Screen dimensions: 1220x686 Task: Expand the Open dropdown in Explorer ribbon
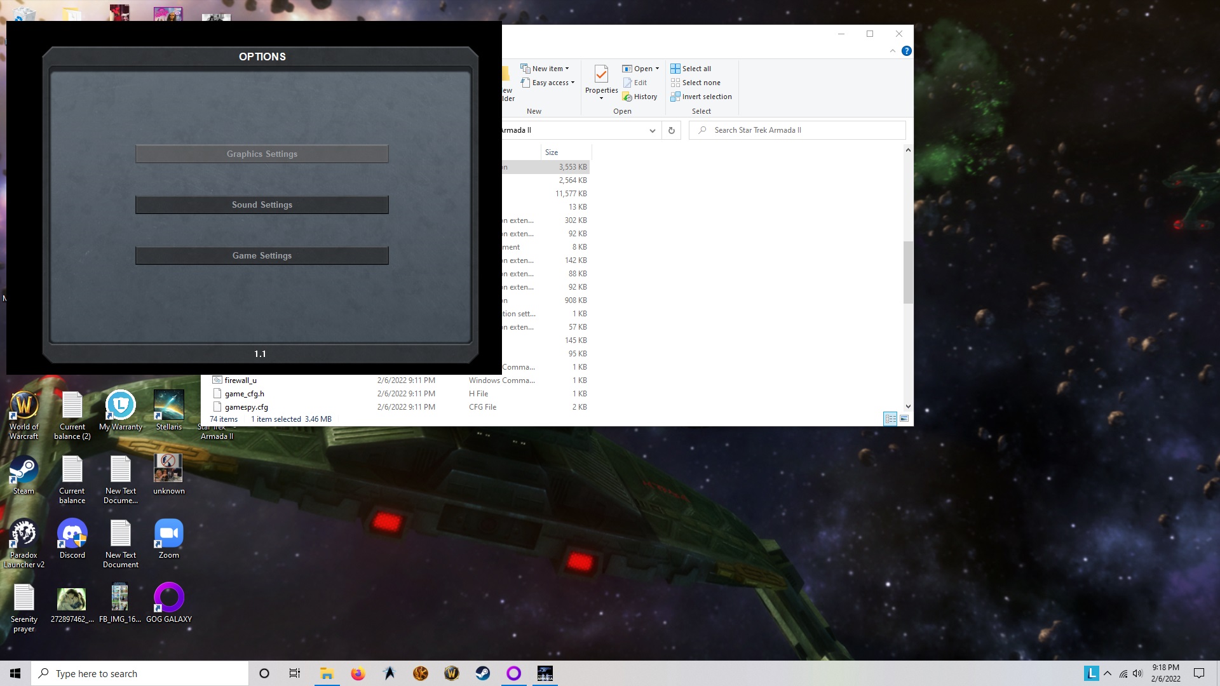tap(640, 69)
